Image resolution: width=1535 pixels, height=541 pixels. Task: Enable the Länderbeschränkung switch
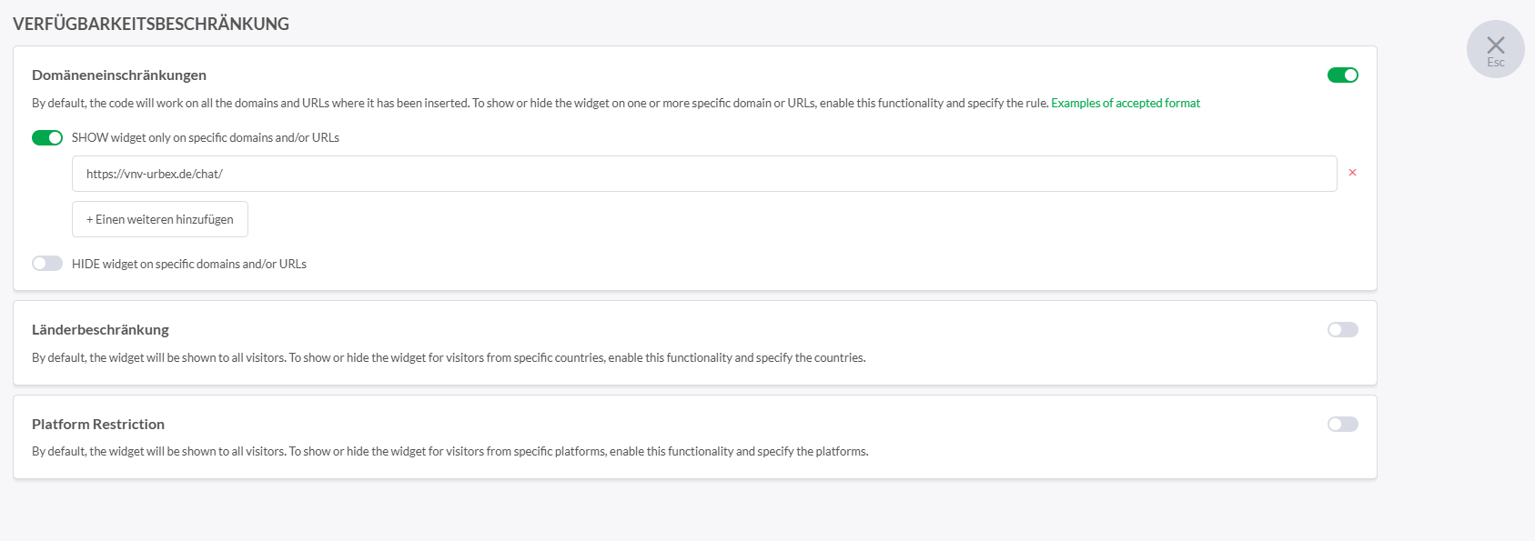point(1342,330)
